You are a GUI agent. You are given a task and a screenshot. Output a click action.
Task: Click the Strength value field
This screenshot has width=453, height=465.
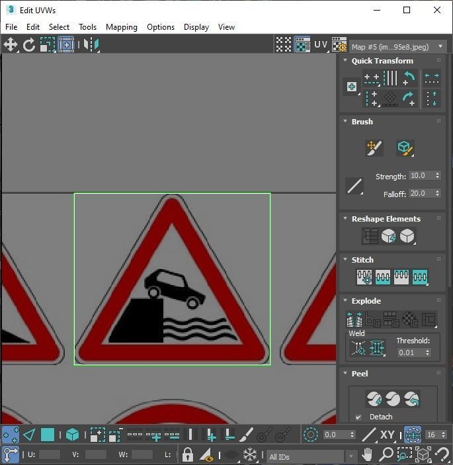pyautogui.click(x=421, y=175)
